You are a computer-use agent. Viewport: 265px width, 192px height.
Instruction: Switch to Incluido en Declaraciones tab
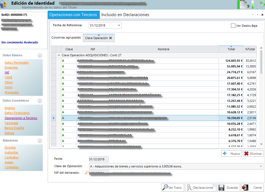point(125,15)
